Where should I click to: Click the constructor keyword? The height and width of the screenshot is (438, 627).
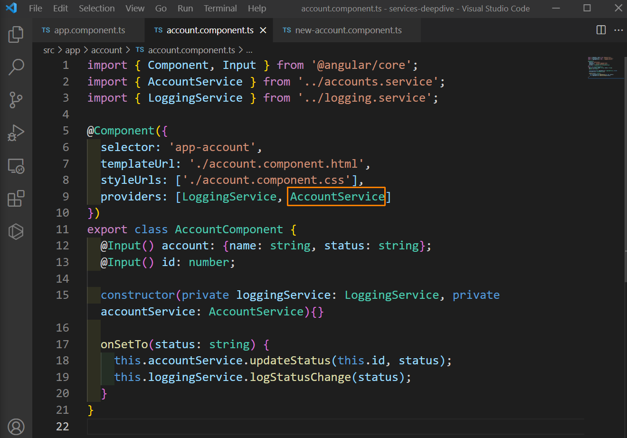138,295
